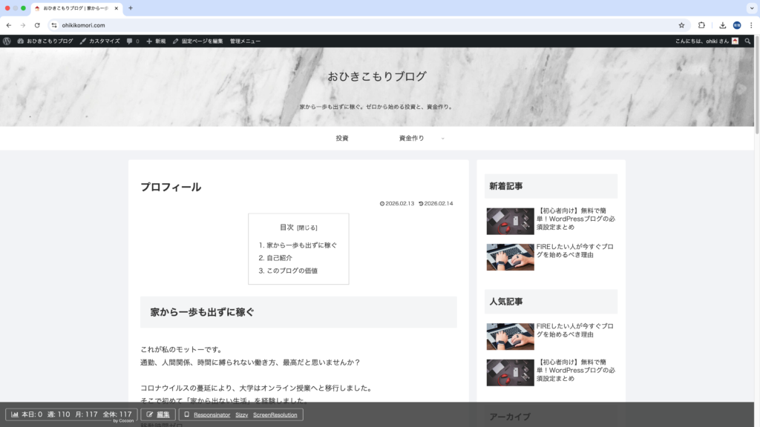Open the Chrome extensions puzzle icon
Viewport: 760px width, 427px height.
[701, 25]
